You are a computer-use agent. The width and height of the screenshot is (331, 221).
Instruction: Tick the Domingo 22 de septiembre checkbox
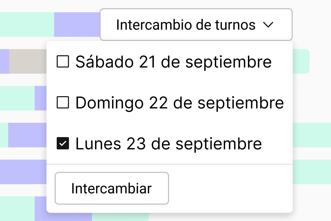(x=63, y=103)
